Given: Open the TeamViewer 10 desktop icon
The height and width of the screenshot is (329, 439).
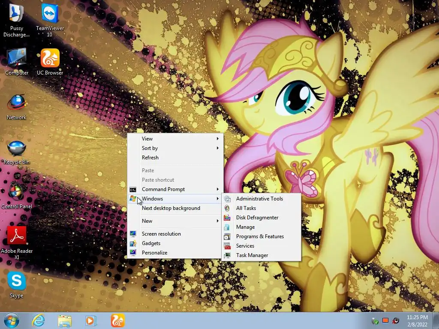Looking at the screenshot, I should (50, 20).
